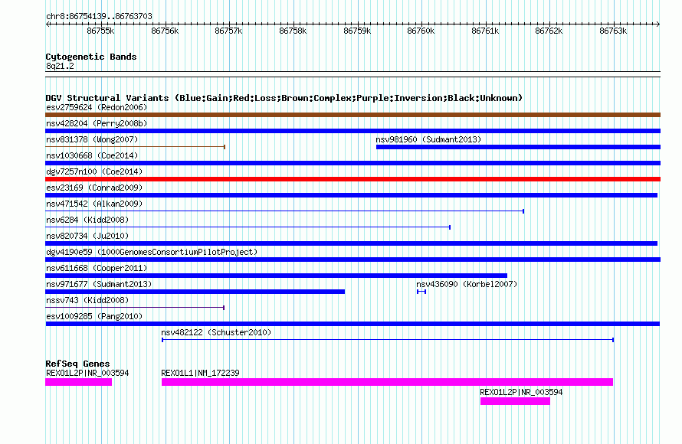Click the nssv743 purple inversion line
The width and height of the screenshot is (682, 444).
pos(135,308)
